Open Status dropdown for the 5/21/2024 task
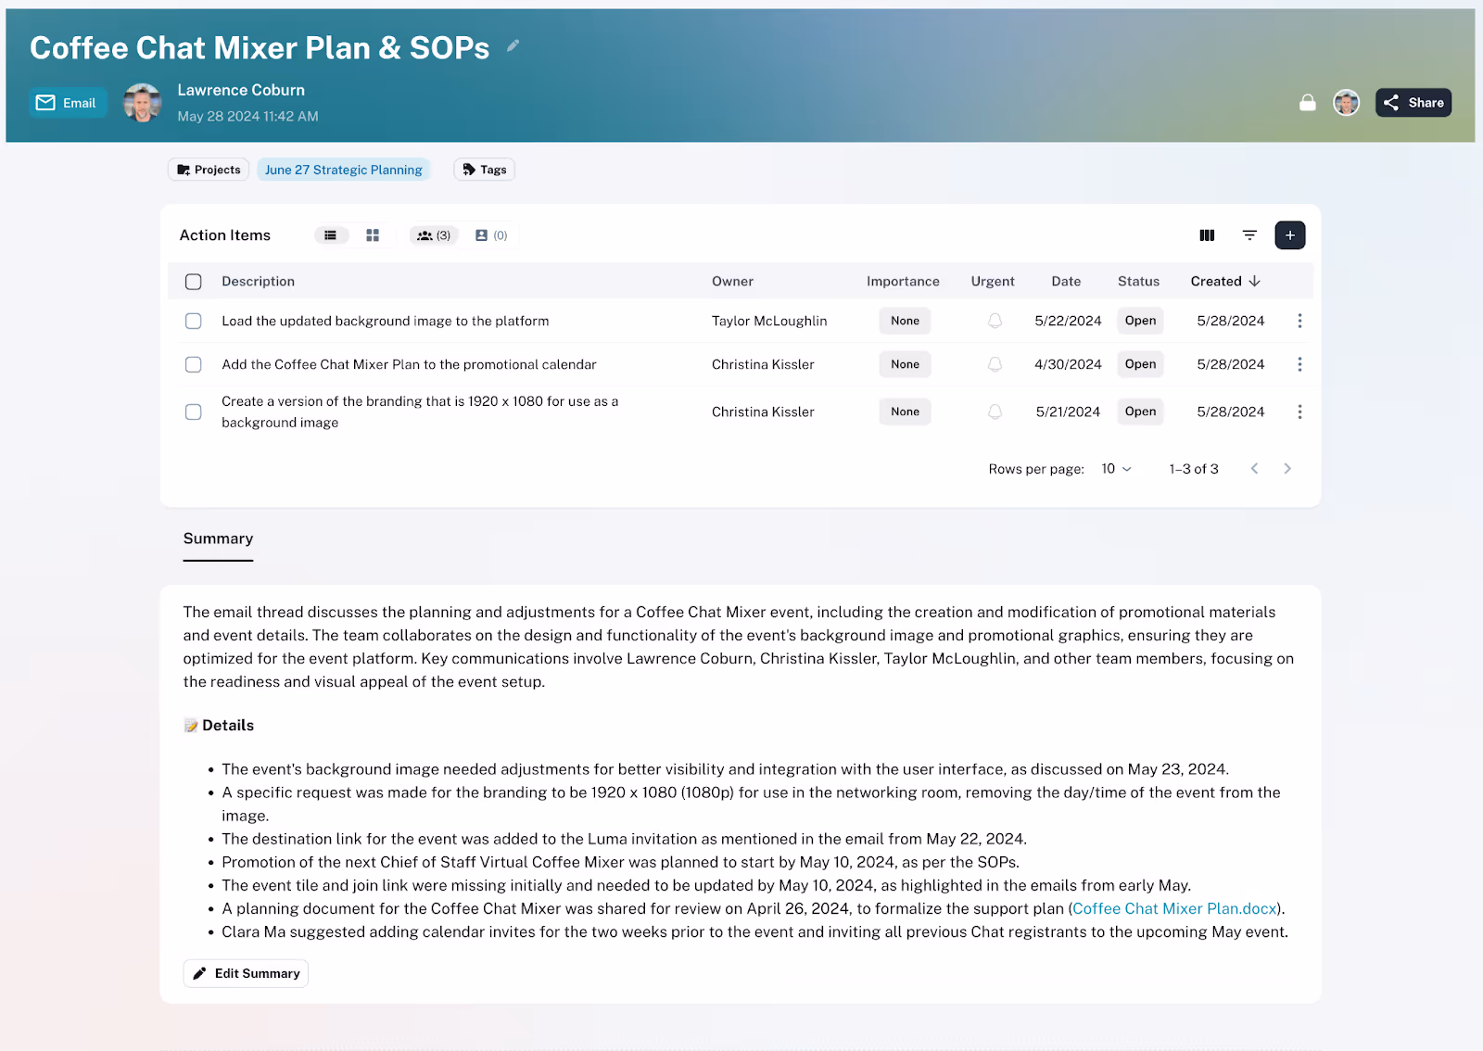This screenshot has width=1483, height=1051. pyautogui.click(x=1139, y=412)
